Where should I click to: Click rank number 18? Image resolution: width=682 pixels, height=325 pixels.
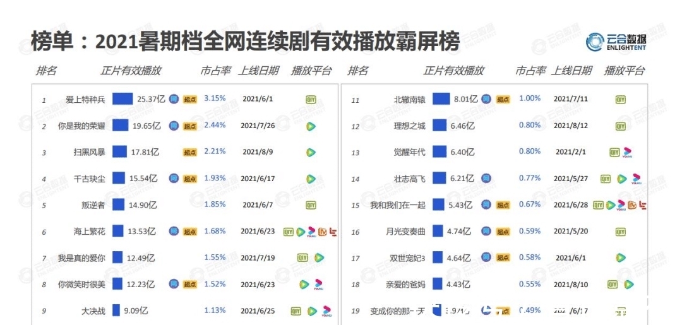tap(356, 285)
